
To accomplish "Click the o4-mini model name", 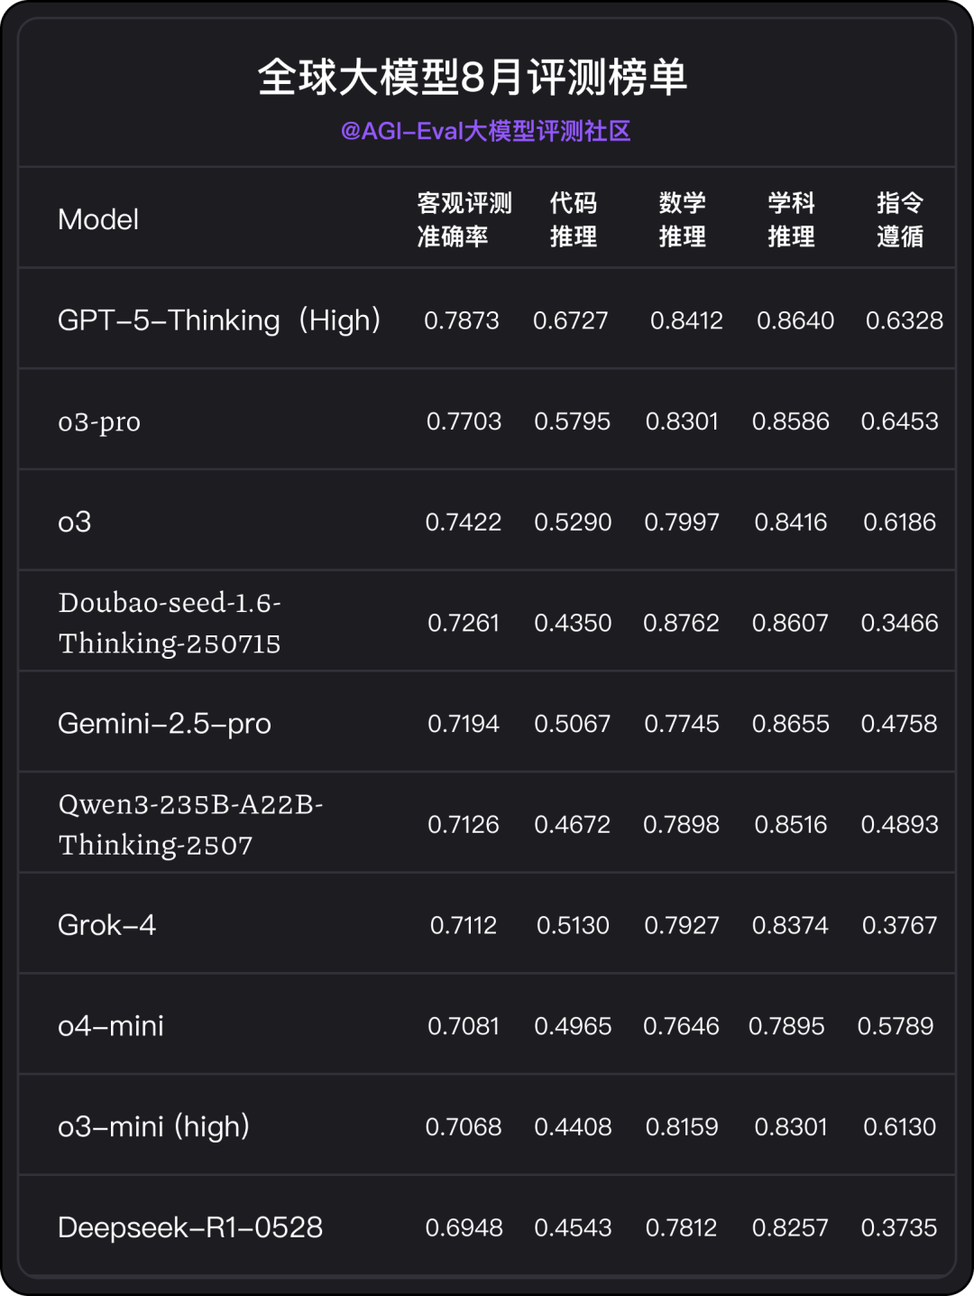I will tap(111, 1026).
